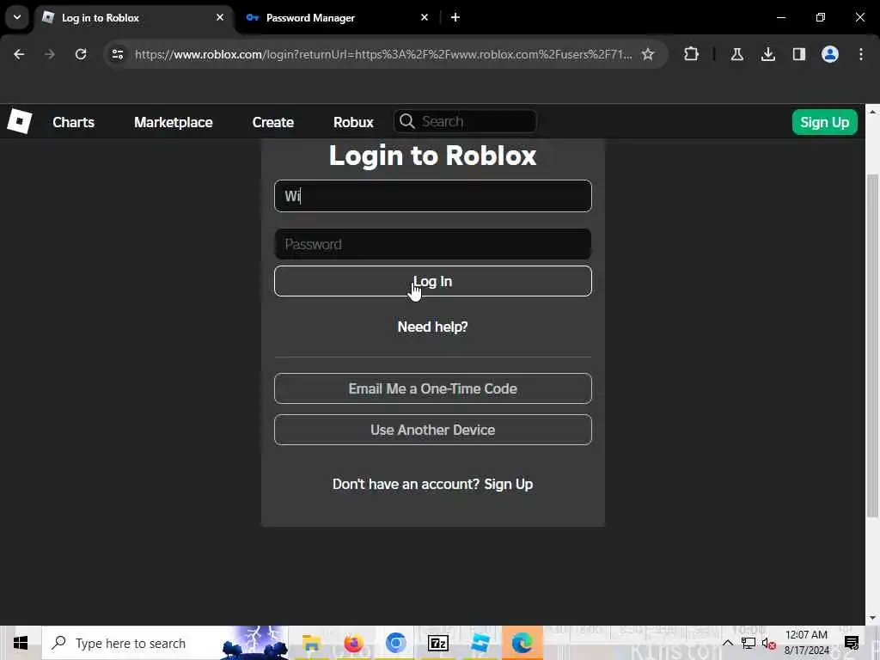Open the Create menu item

(273, 122)
